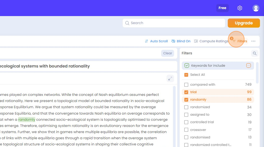Expand abstract with the fullscreen arrows icon
264x147 pixels.
coord(170,78)
